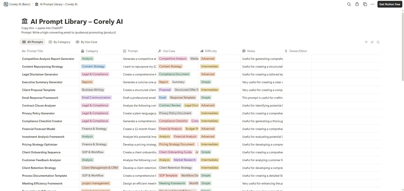
Task: Open Client Retention Strategy row title
Action: pyautogui.click(x=39, y=168)
